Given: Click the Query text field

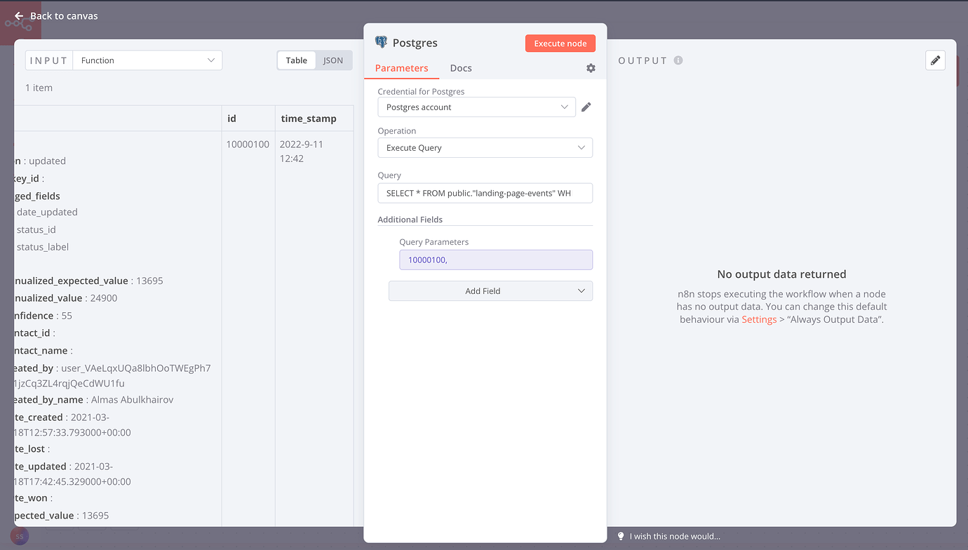Looking at the screenshot, I should [x=485, y=193].
